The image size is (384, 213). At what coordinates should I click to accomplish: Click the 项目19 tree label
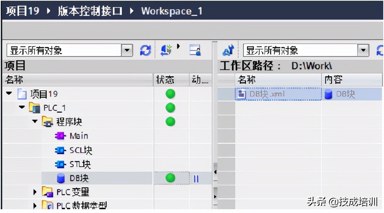click(44, 94)
